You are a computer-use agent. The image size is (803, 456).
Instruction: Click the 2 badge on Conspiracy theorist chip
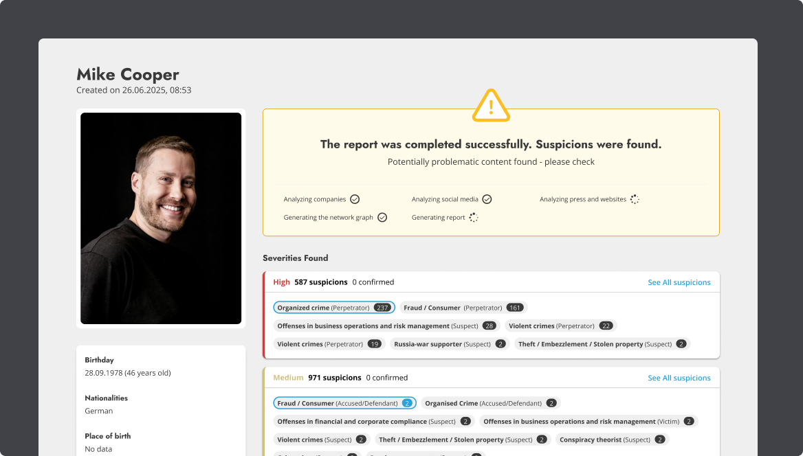pos(659,440)
